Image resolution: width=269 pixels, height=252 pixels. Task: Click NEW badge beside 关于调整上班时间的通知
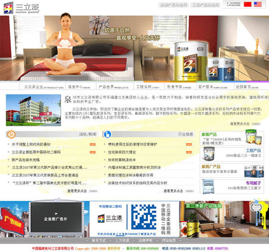click(x=93, y=144)
